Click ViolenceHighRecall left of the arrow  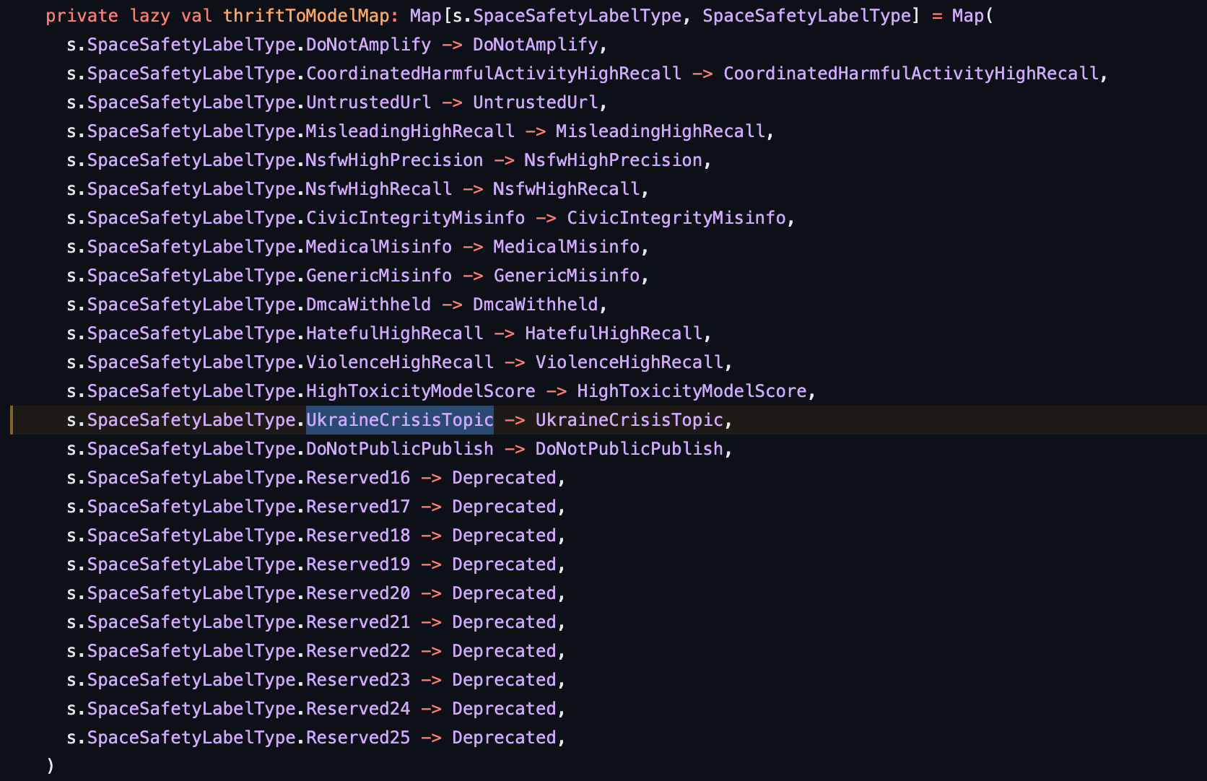399,362
